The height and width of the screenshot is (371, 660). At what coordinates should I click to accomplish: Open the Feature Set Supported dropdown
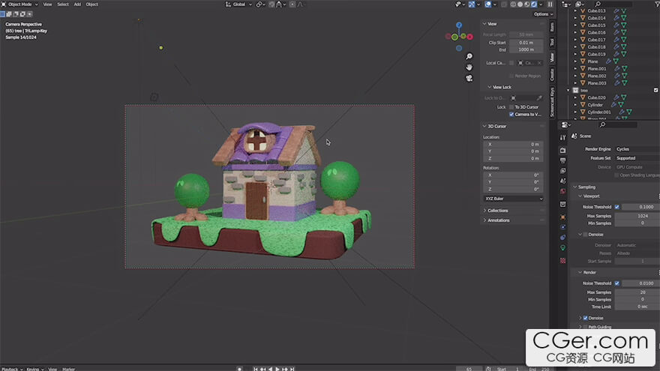(637, 158)
